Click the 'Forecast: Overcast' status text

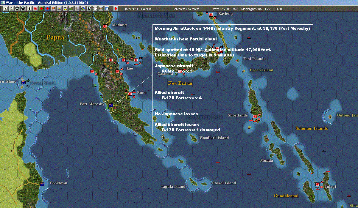coord(186,9)
